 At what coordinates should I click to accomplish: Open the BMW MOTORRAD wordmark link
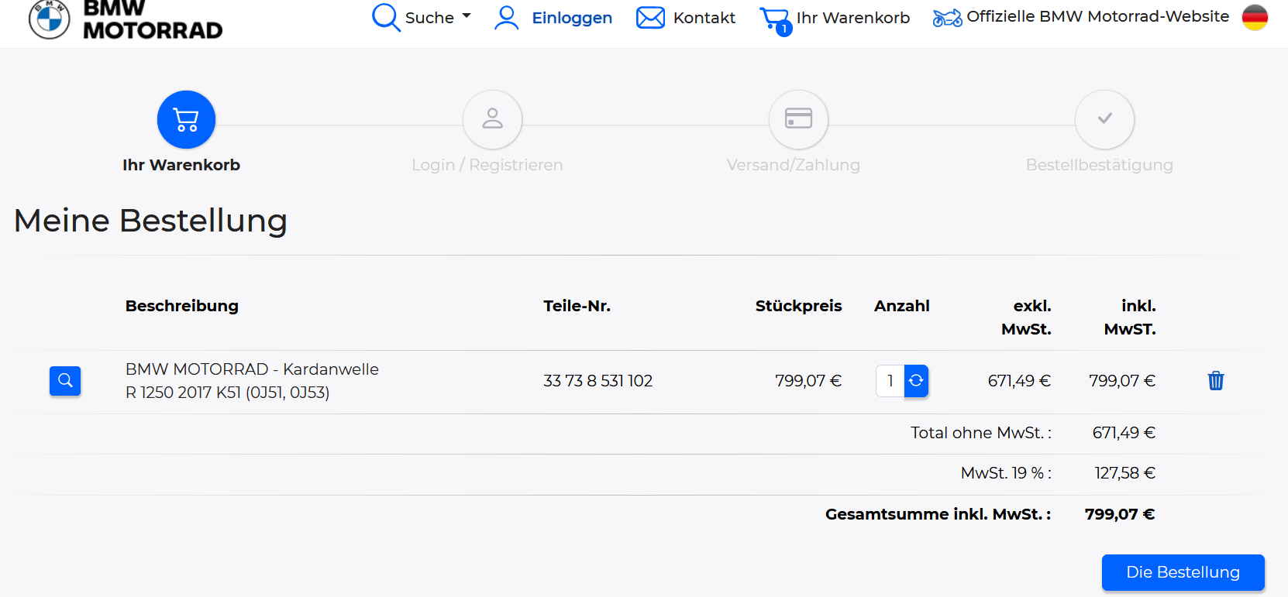click(x=153, y=20)
